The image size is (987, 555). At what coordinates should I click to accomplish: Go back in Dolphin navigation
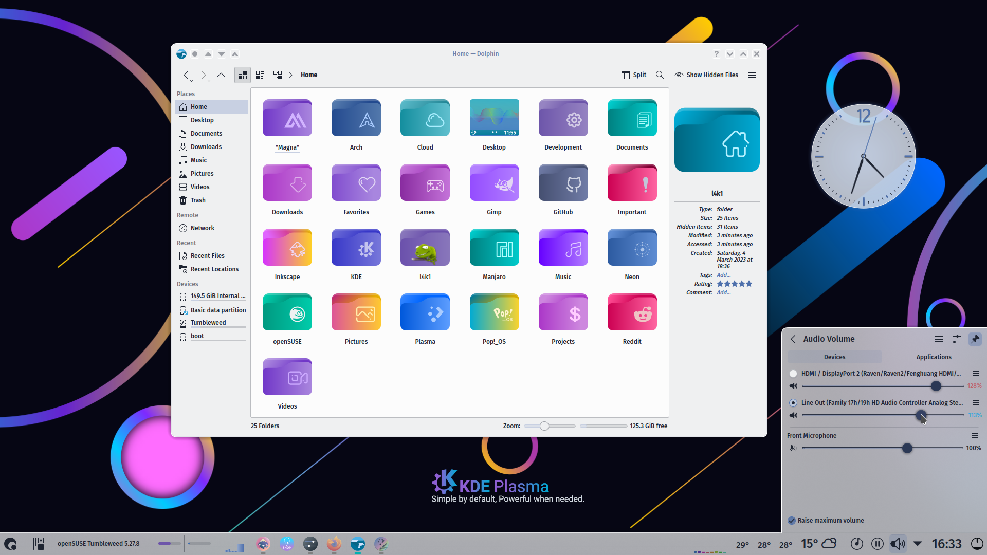click(x=186, y=75)
